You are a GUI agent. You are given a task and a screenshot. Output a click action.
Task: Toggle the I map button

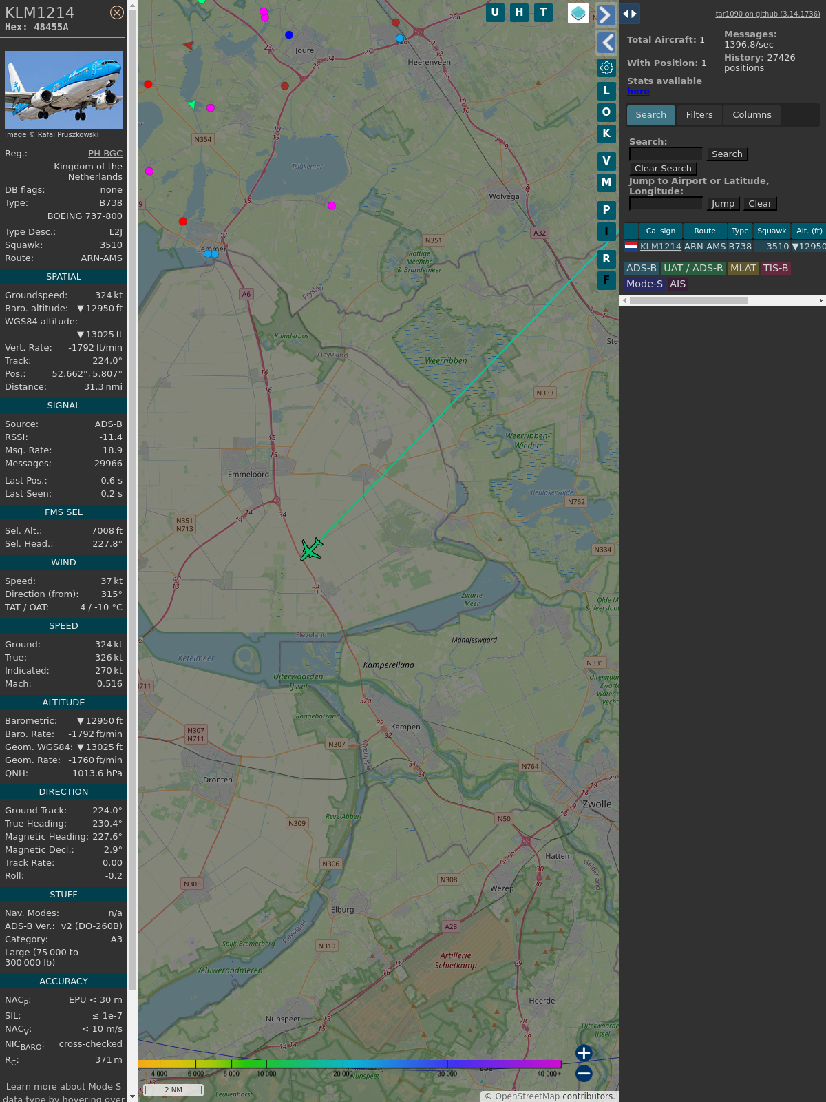606,231
